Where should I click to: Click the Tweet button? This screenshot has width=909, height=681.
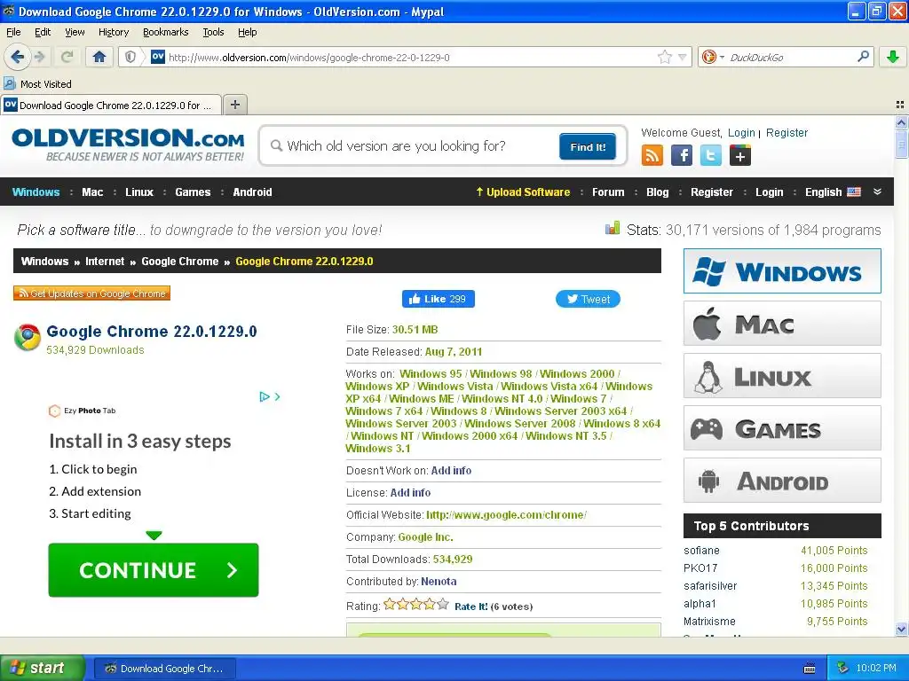588,299
